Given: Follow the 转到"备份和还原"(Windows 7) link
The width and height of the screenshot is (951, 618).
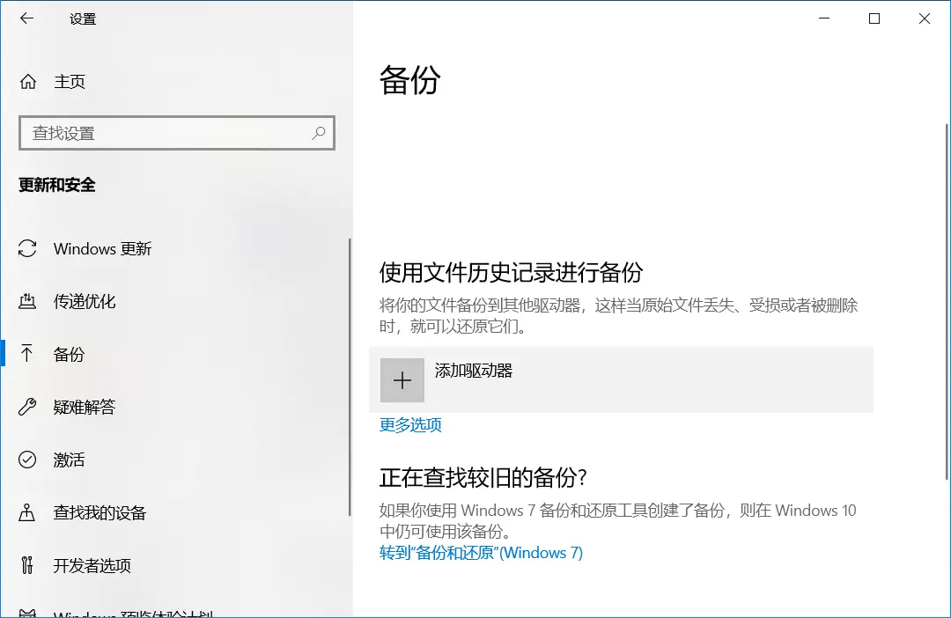Looking at the screenshot, I should tap(481, 553).
